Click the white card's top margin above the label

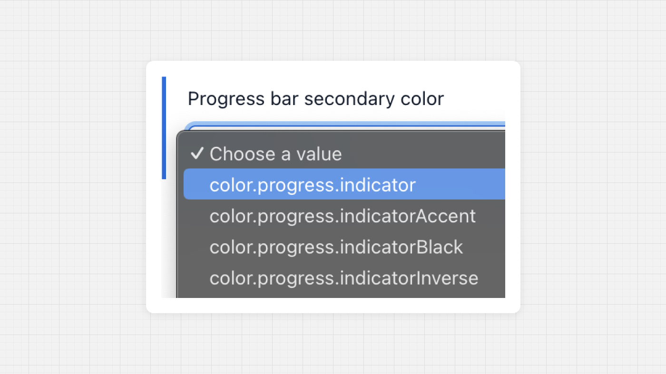333,69
